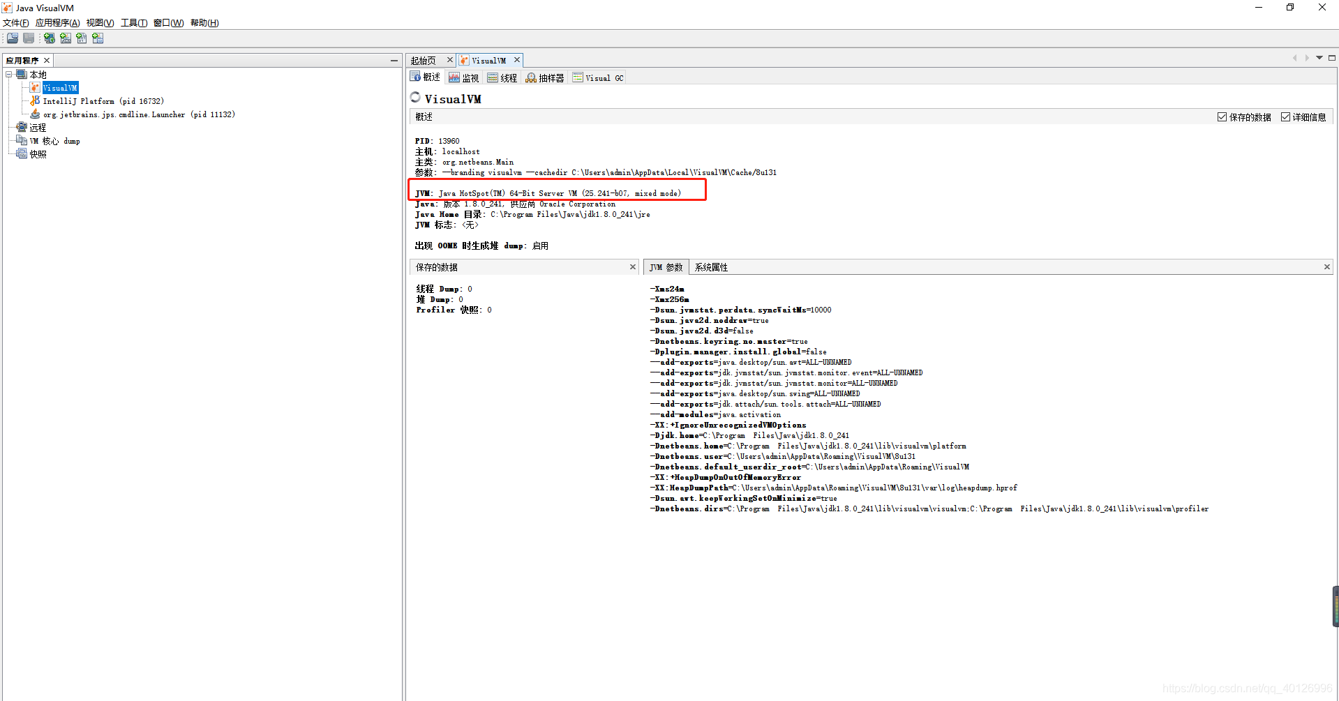Click the VisualVM icon in document tab
Viewport: 1339px width, 701px height.
pyautogui.click(x=464, y=61)
